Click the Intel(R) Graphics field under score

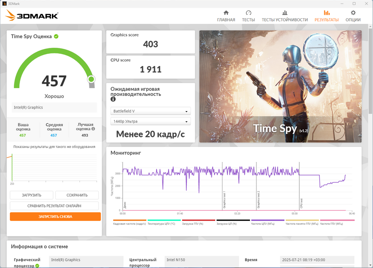54,107
